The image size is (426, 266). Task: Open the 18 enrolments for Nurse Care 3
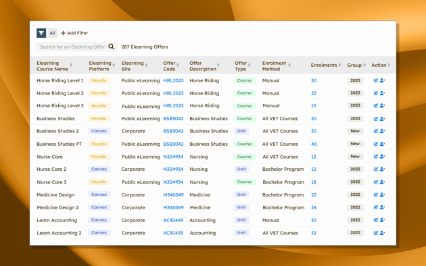point(314,182)
